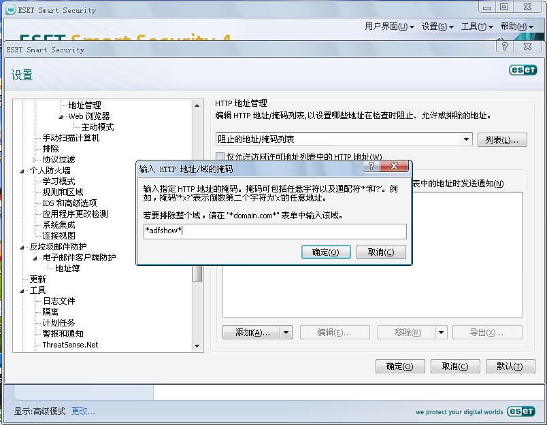Open the 用户界面(U) menu

point(389,27)
